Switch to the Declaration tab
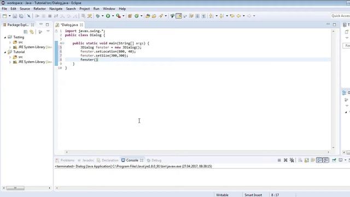Viewport: 350px width, 197px height. pos(107,160)
